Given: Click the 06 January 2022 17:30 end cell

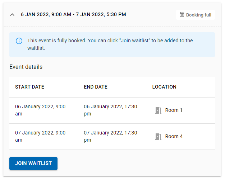Looking at the screenshot, I should click(x=110, y=110).
